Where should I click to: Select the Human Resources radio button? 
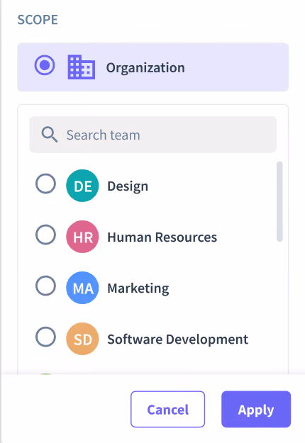click(45, 235)
